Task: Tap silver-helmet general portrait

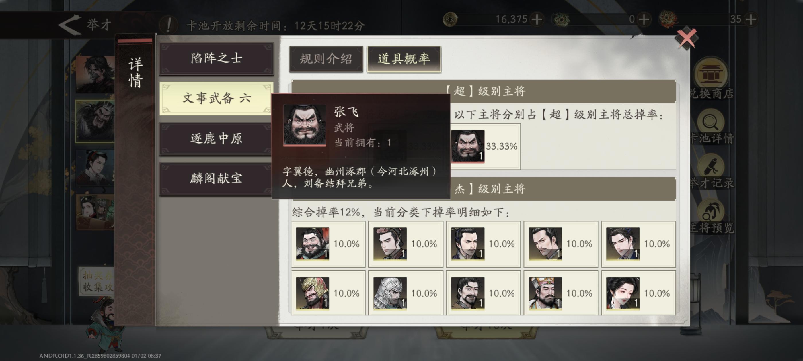Action: click(x=390, y=293)
